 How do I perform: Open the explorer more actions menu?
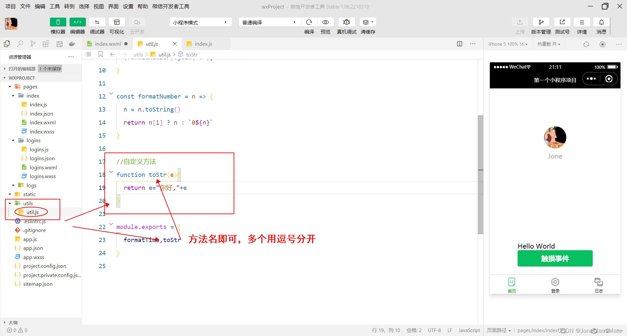[71, 57]
